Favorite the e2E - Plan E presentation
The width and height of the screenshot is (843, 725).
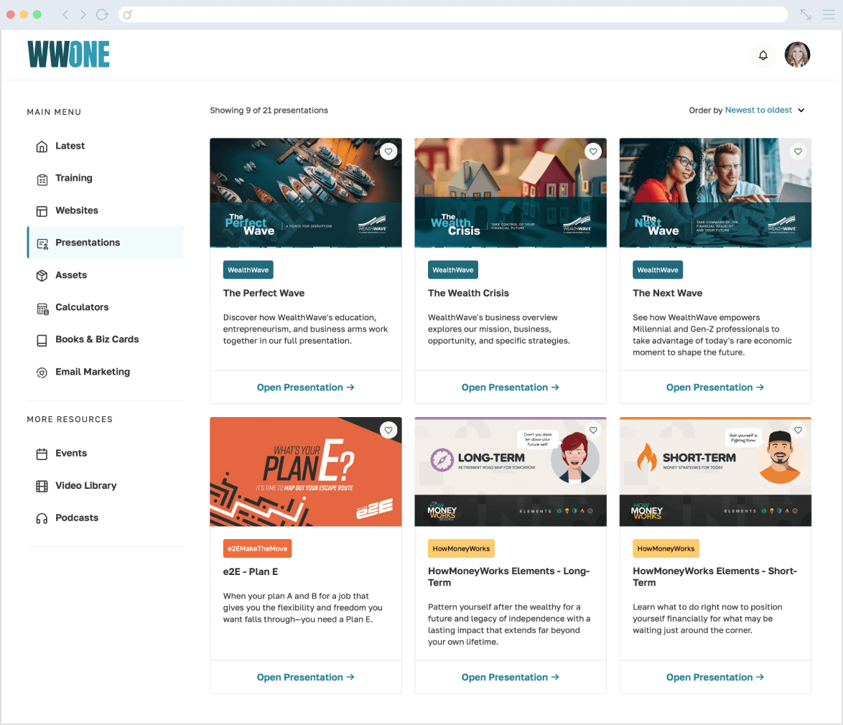tap(388, 430)
